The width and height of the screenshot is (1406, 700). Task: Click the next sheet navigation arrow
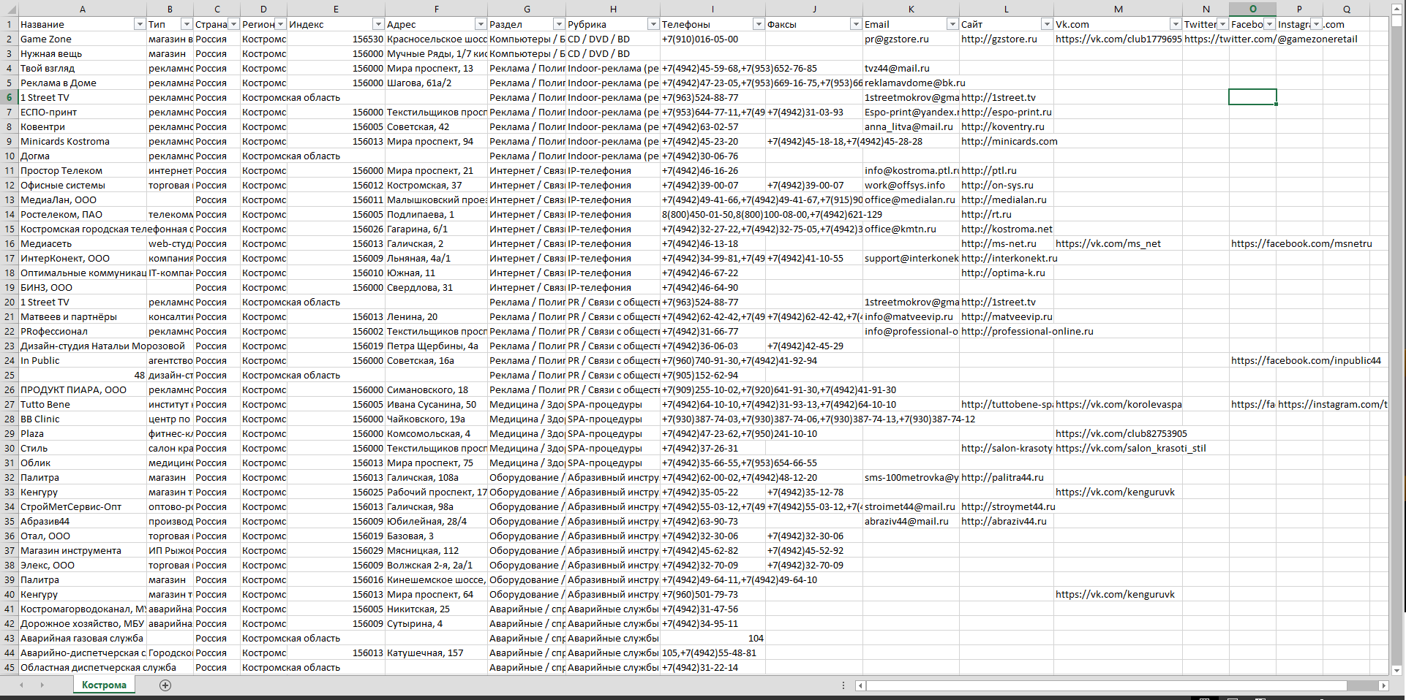click(42, 685)
